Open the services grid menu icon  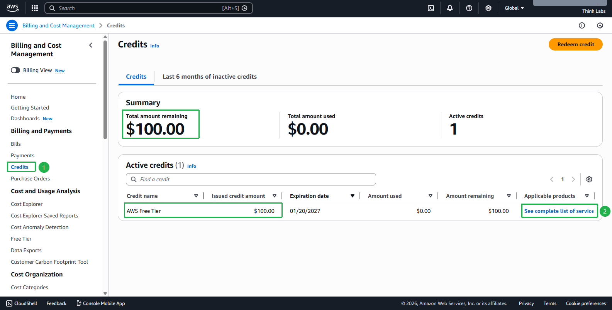tap(35, 8)
